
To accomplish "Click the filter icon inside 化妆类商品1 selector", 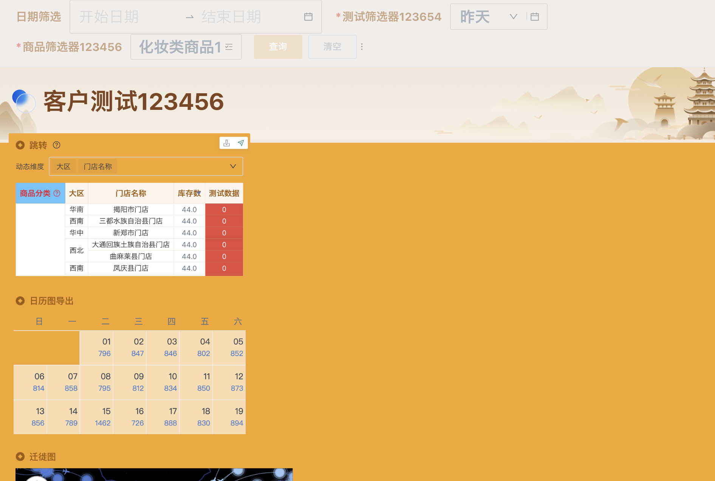I will click(229, 47).
